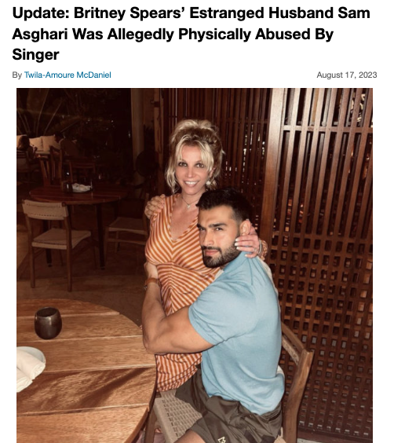Click the word 'Update:' in the headline

coord(41,13)
